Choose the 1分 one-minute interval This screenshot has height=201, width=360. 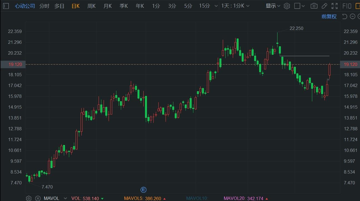pos(156,6)
